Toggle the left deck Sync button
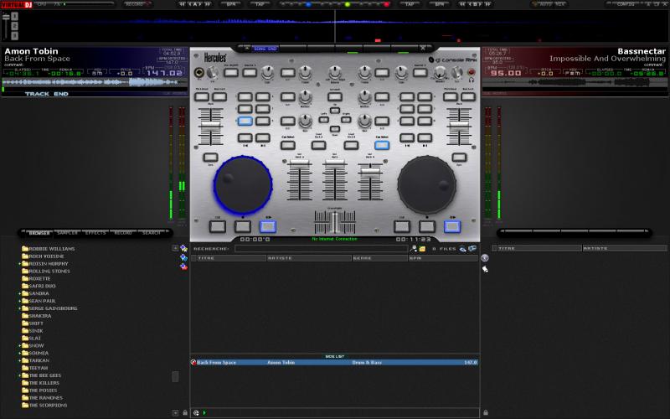 coord(210,157)
